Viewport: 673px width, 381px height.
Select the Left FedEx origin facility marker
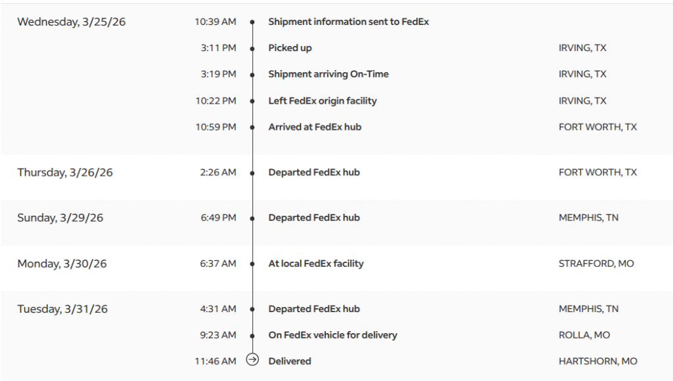click(252, 101)
